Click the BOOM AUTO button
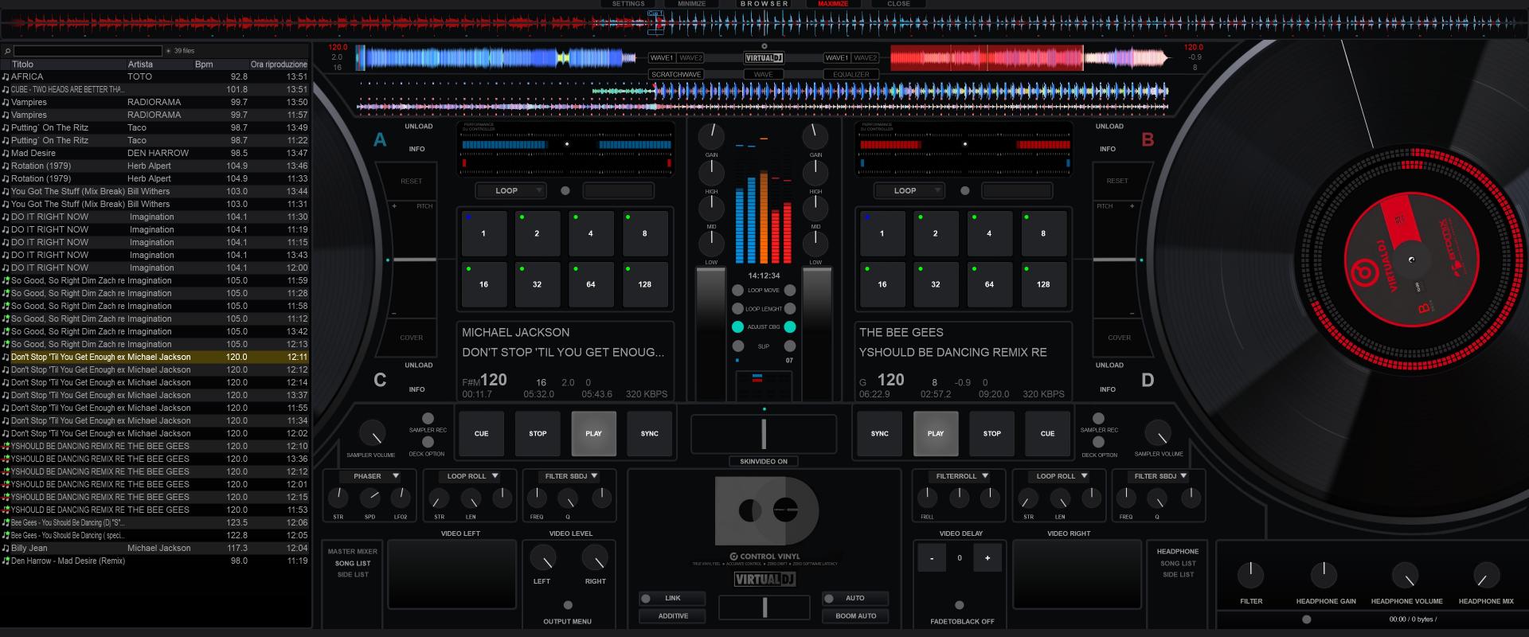The width and height of the screenshot is (1529, 637). pos(855,616)
